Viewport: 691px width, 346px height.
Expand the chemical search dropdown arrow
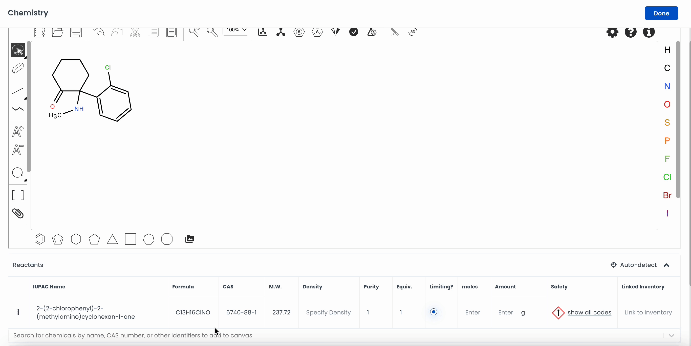click(672, 336)
